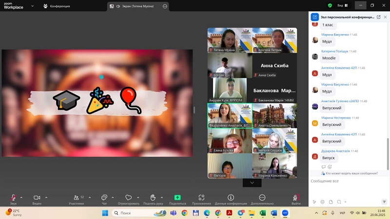Open the Отреагировать reactions heart icon
Image resolution: width=390 pixels, height=219 pixels.
128,198
